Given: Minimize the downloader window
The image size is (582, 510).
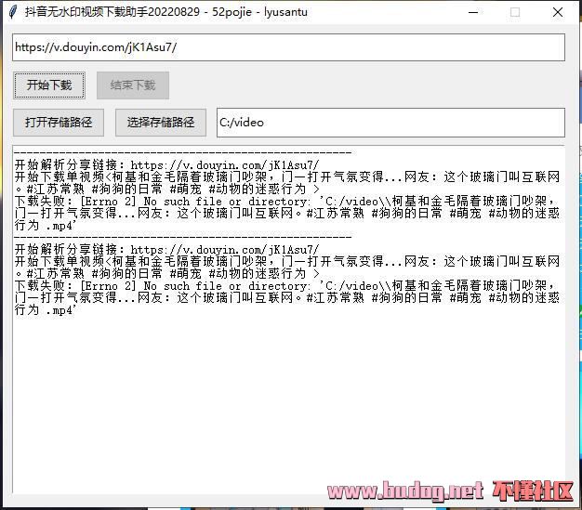Looking at the screenshot, I should click(x=472, y=12).
